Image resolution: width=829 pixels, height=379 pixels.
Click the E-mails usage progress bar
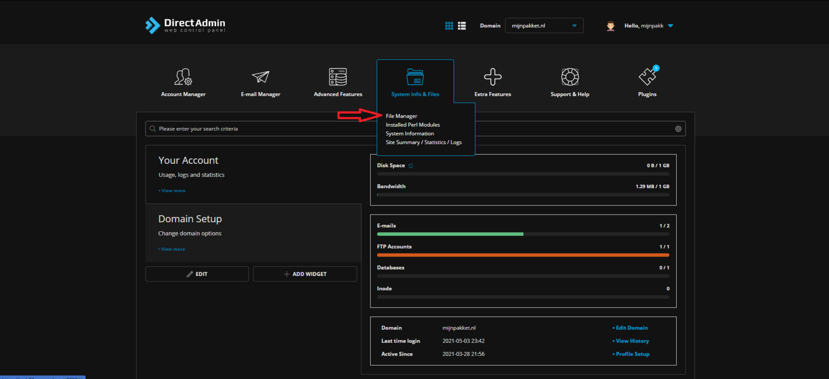[523, 234]
